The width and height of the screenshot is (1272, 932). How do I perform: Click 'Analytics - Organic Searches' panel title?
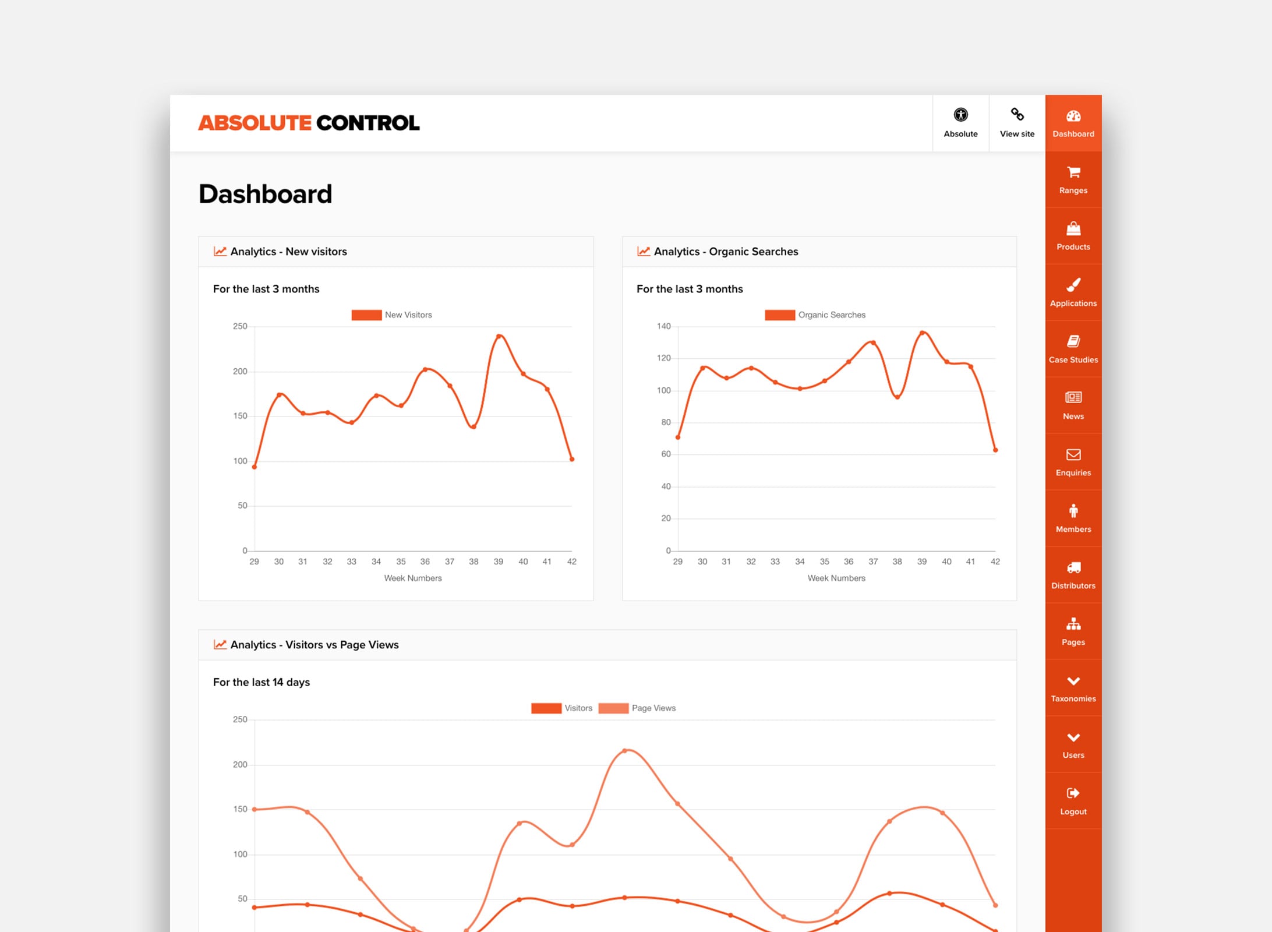726,252
